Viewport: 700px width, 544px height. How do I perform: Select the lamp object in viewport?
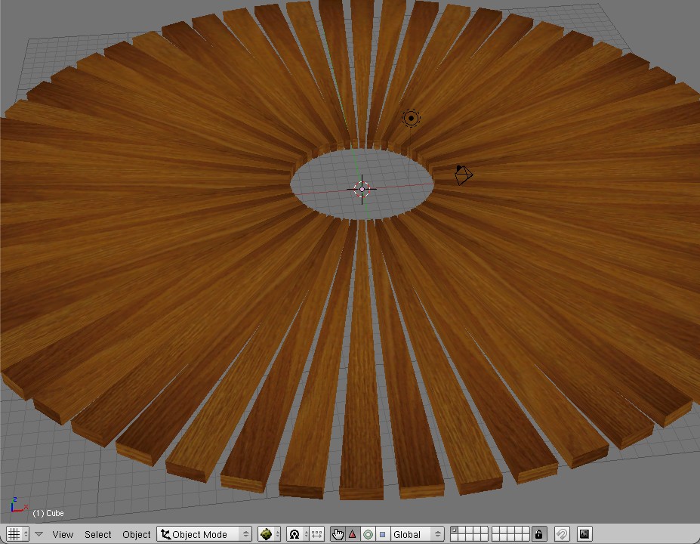coord(411,119)
